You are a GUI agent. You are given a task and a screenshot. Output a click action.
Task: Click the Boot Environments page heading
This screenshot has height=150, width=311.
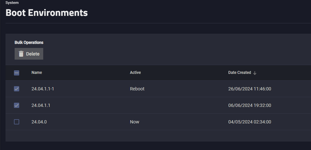46,13
